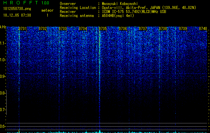The width and height of the screenshot is (210, 133).
Task: Click the meteor label
Action: (47, 10)
